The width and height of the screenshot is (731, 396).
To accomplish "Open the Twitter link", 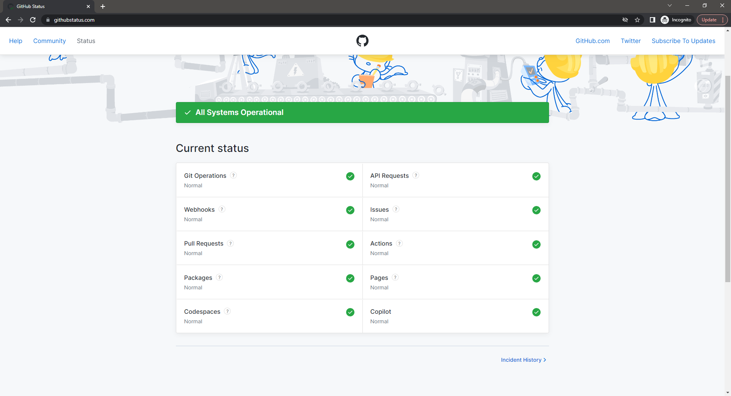I will [630, 41].
